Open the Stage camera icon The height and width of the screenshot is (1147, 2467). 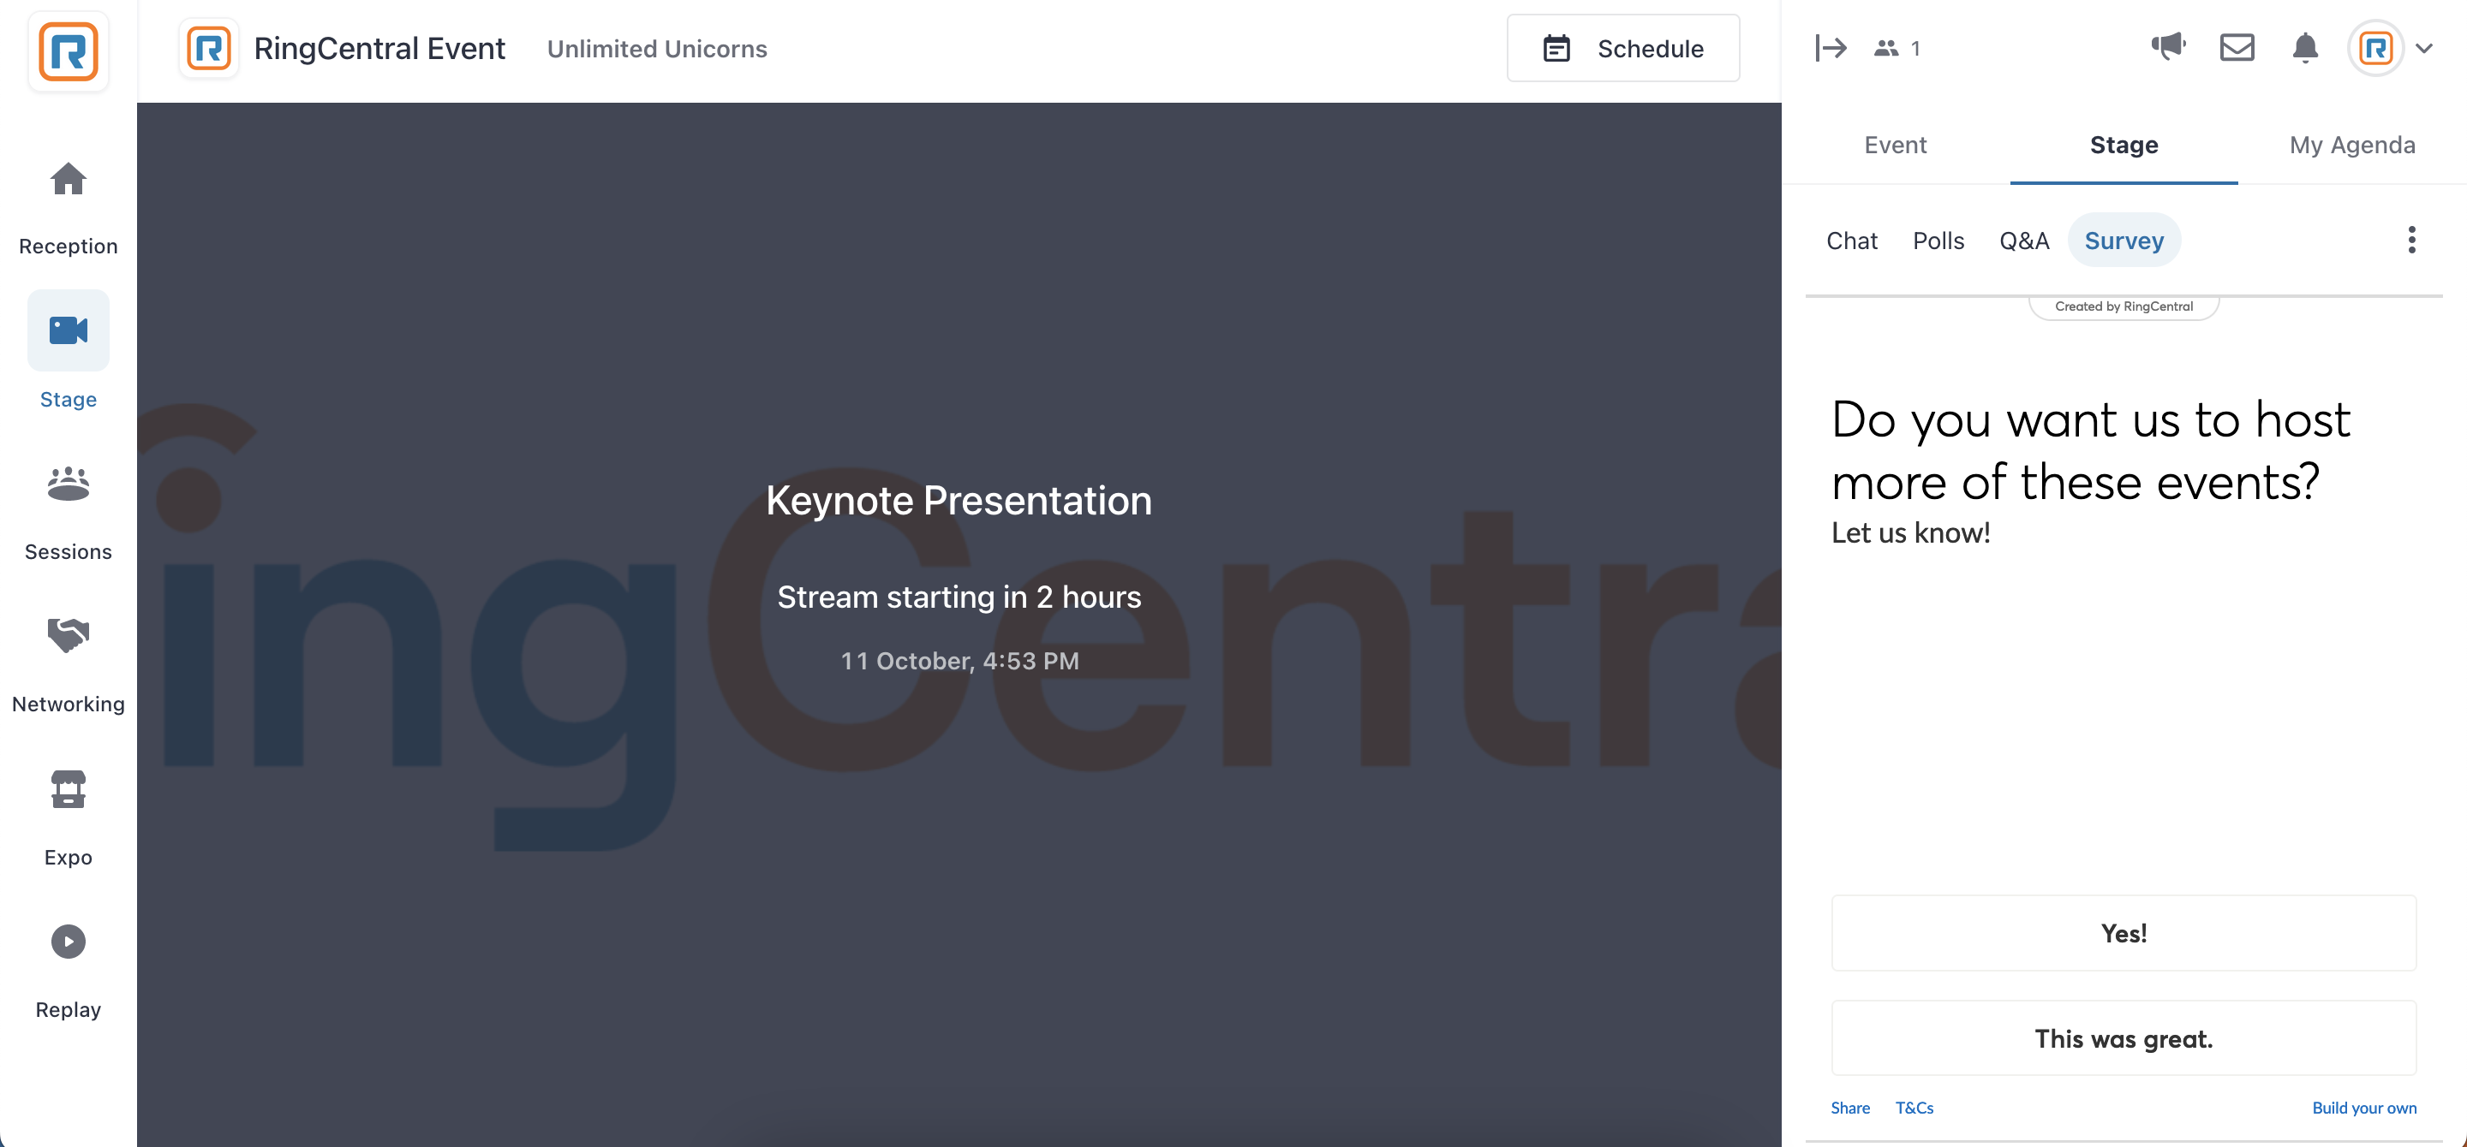point(68,330)
